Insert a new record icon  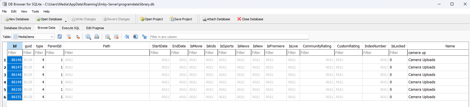tap(107, 37)
